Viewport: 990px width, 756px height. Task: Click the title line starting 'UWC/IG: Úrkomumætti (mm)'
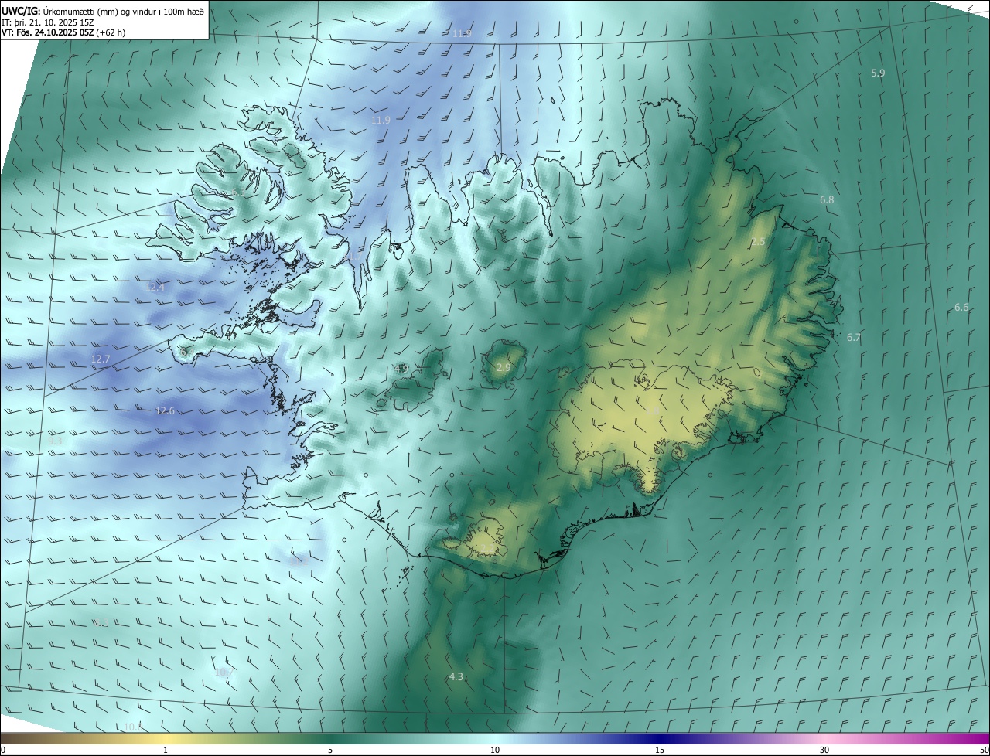click(103, 10)
